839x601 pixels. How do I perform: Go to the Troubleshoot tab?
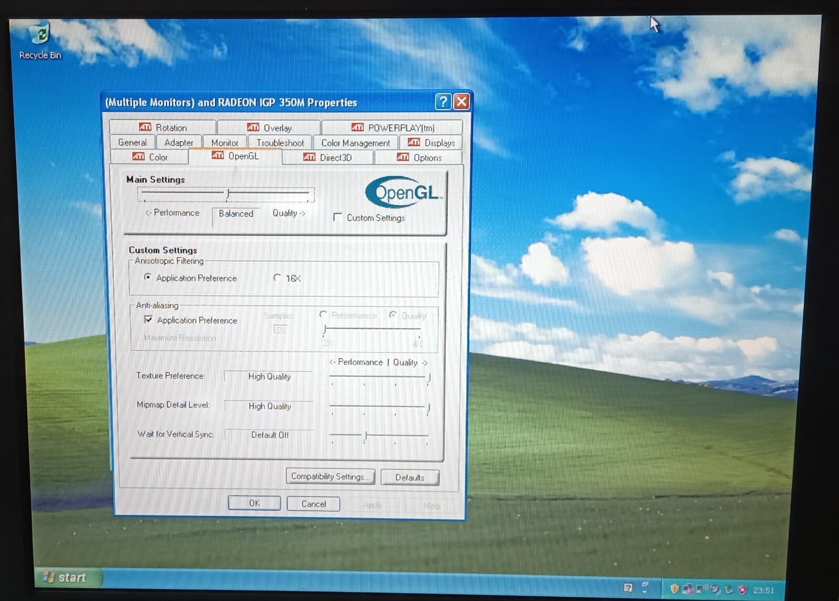coord(280,143)
